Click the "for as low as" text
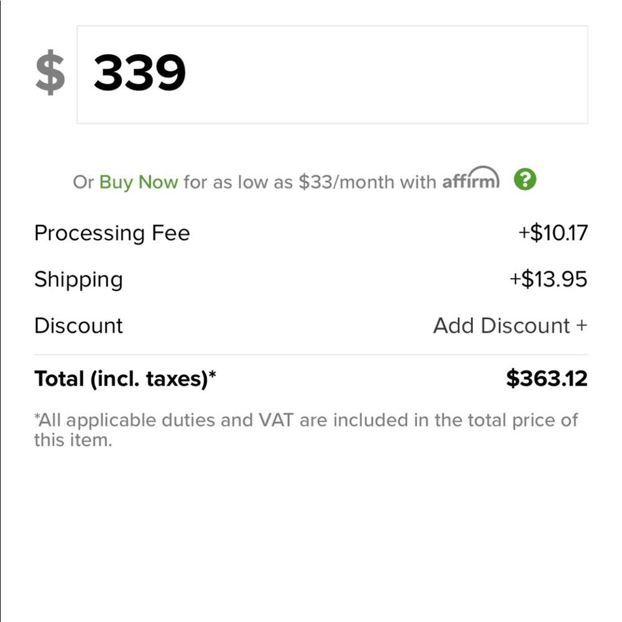Screen dimensions: 622x622 click(x=238, y=182)
